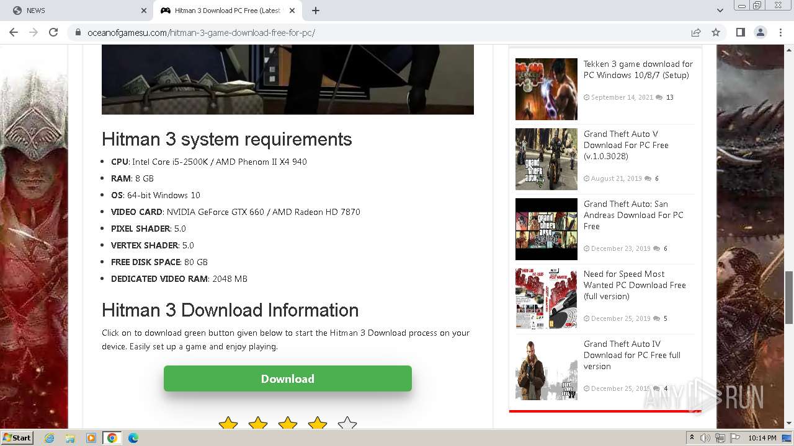794x446 pixels.
Task: Open Grand Theft Auto V download link
Action: pos(626,145)
